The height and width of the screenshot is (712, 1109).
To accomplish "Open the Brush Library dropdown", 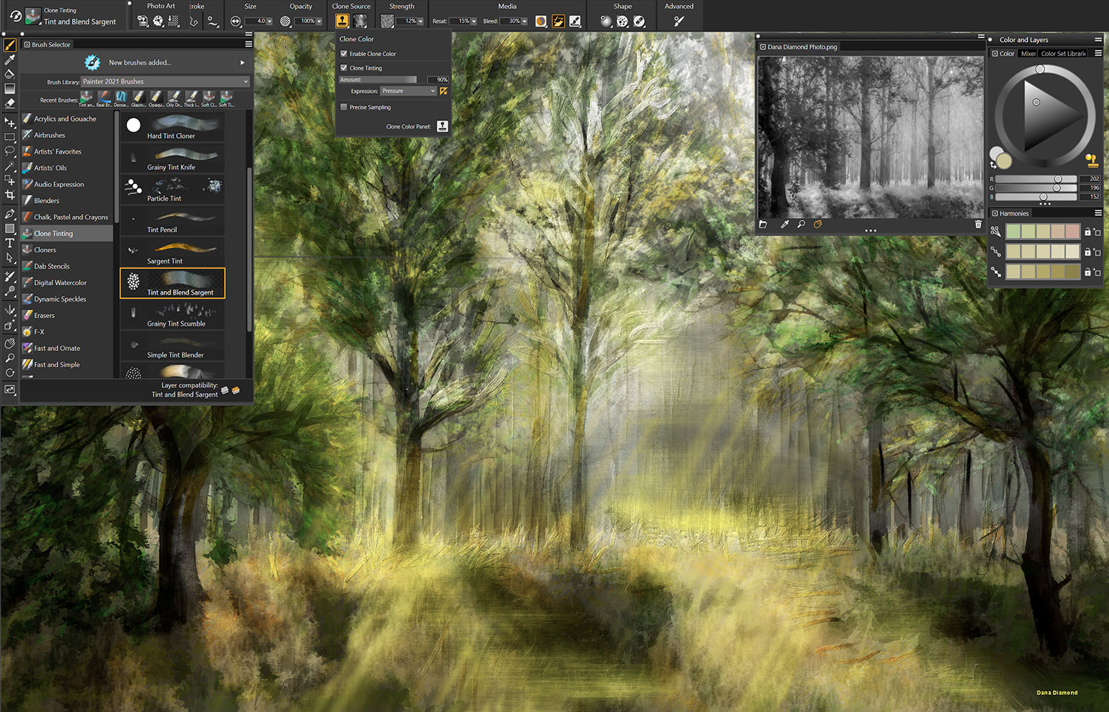I will coord(166,82).
